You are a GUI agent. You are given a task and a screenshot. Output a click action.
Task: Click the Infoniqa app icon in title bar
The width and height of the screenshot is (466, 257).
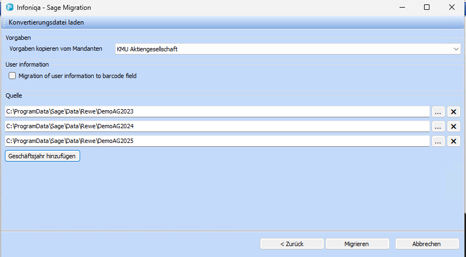9,8
